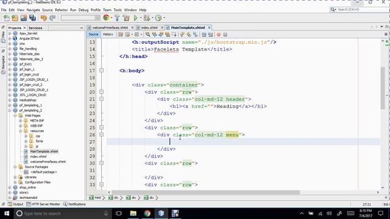Switch to the welcomePrimefaces.xhtml editor tab
Screen dimensions: 390x219
pos(110,27)
